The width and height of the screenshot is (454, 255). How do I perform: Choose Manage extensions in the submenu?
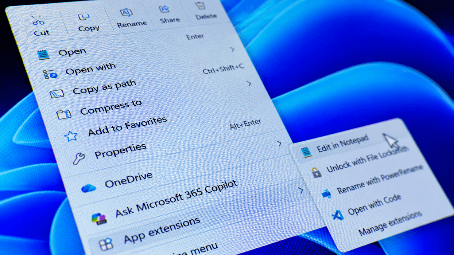390,223
